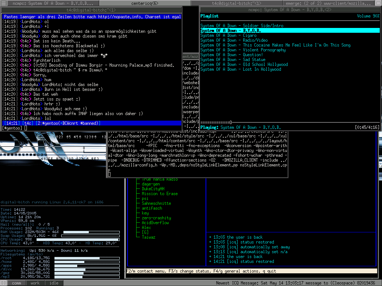Click the cursor in the emerge compile terminal
The image size is (382, 286).
tap(109, 174)
